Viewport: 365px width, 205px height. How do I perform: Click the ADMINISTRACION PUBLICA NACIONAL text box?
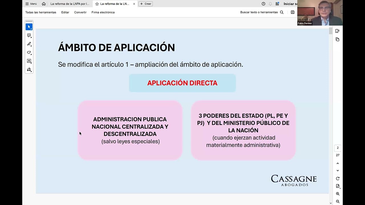pyautogui.click(x=130, y=130)
